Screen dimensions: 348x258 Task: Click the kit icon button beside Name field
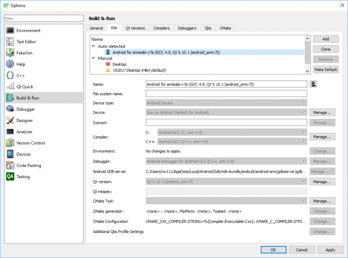click(x=314, y=84)
